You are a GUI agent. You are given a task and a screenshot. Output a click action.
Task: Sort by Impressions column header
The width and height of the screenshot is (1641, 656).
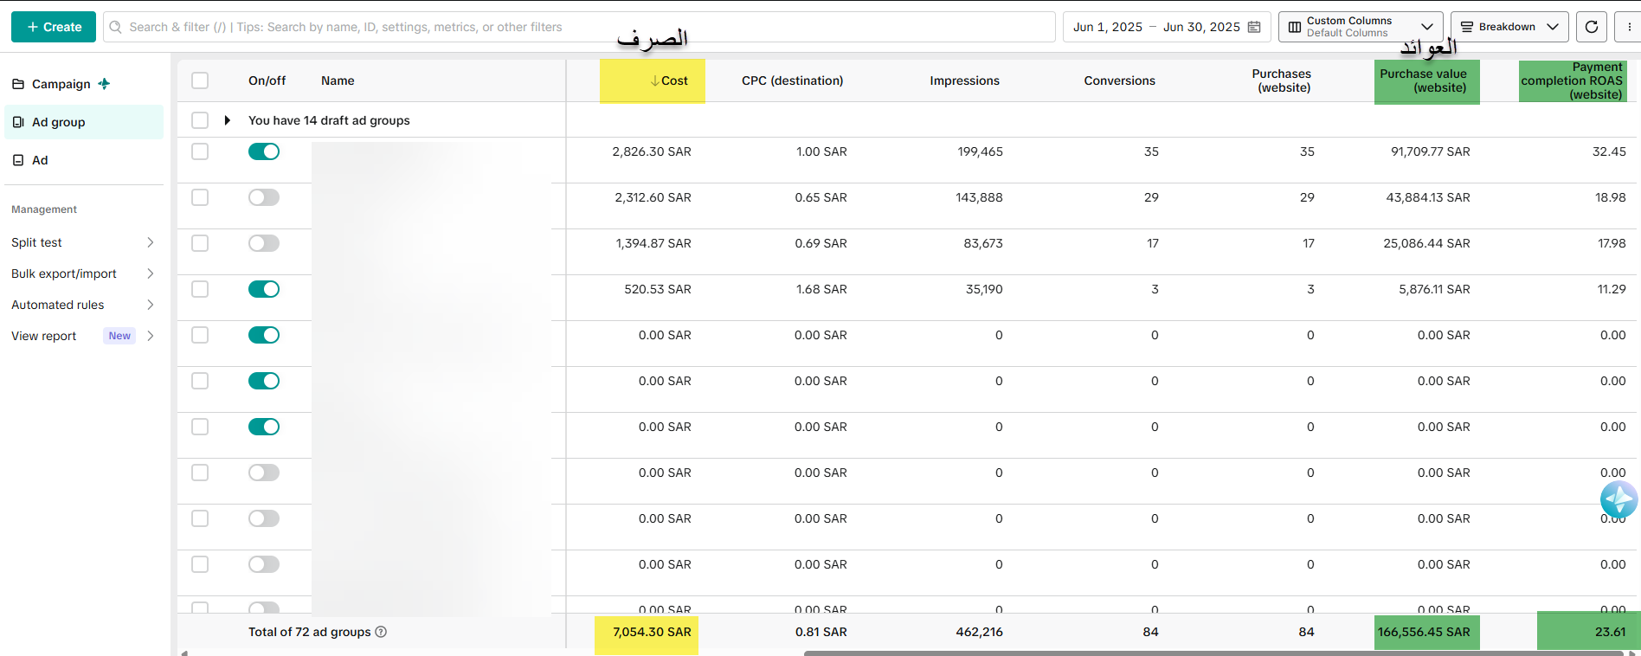tap(964, 80)
